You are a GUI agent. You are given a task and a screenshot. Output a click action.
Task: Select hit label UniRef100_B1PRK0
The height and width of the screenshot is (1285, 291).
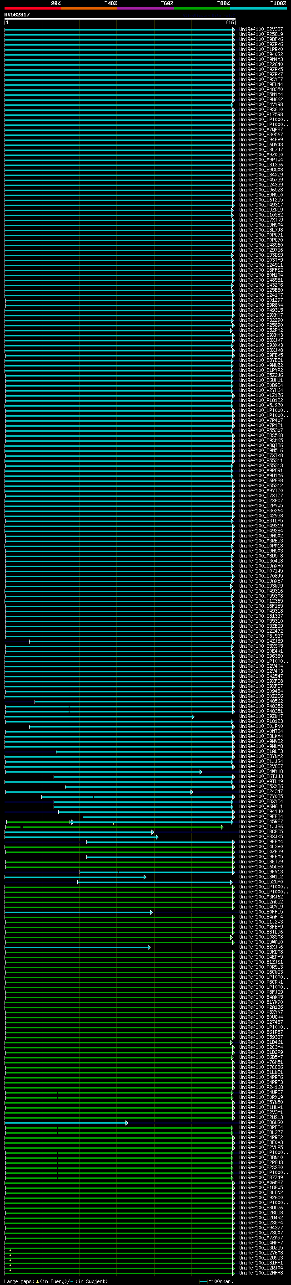click(x=261, y=49)
